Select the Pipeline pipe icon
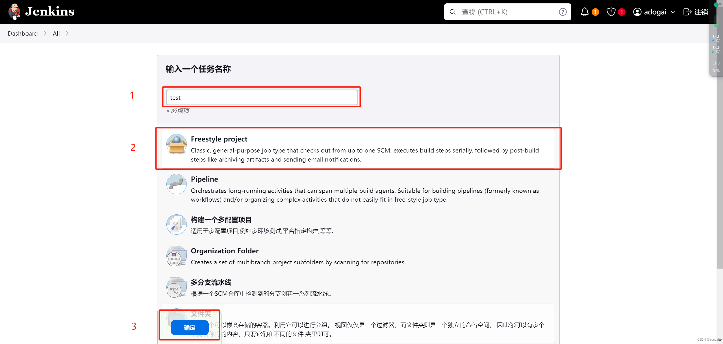 point(176,184)
